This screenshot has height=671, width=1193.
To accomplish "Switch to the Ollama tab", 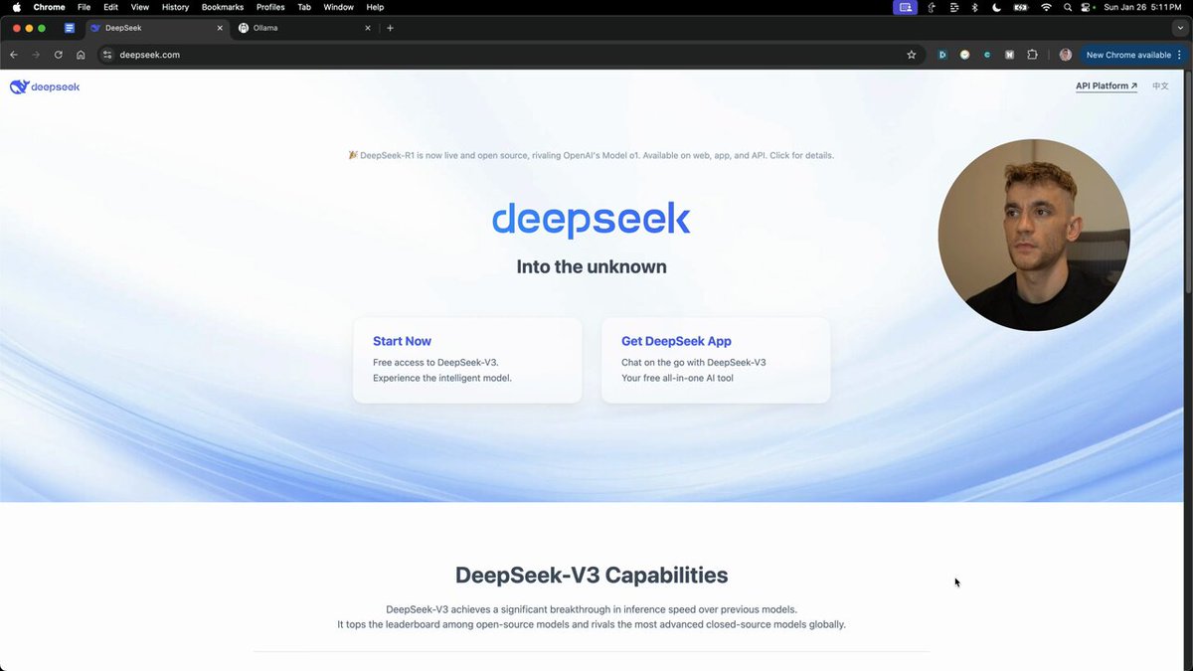I will point(303,28).
